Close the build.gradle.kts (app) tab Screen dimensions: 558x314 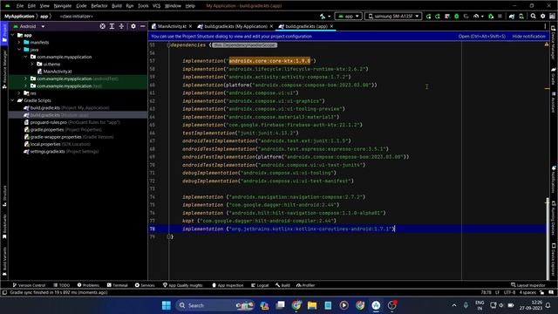coord(331,26)
